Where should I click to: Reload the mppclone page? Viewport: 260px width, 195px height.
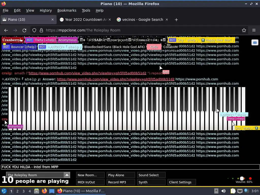[x=24, y=30]
